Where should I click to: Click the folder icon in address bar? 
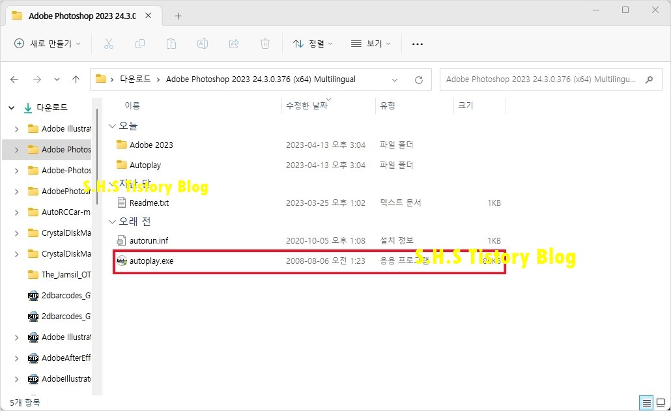pos(101,79)
